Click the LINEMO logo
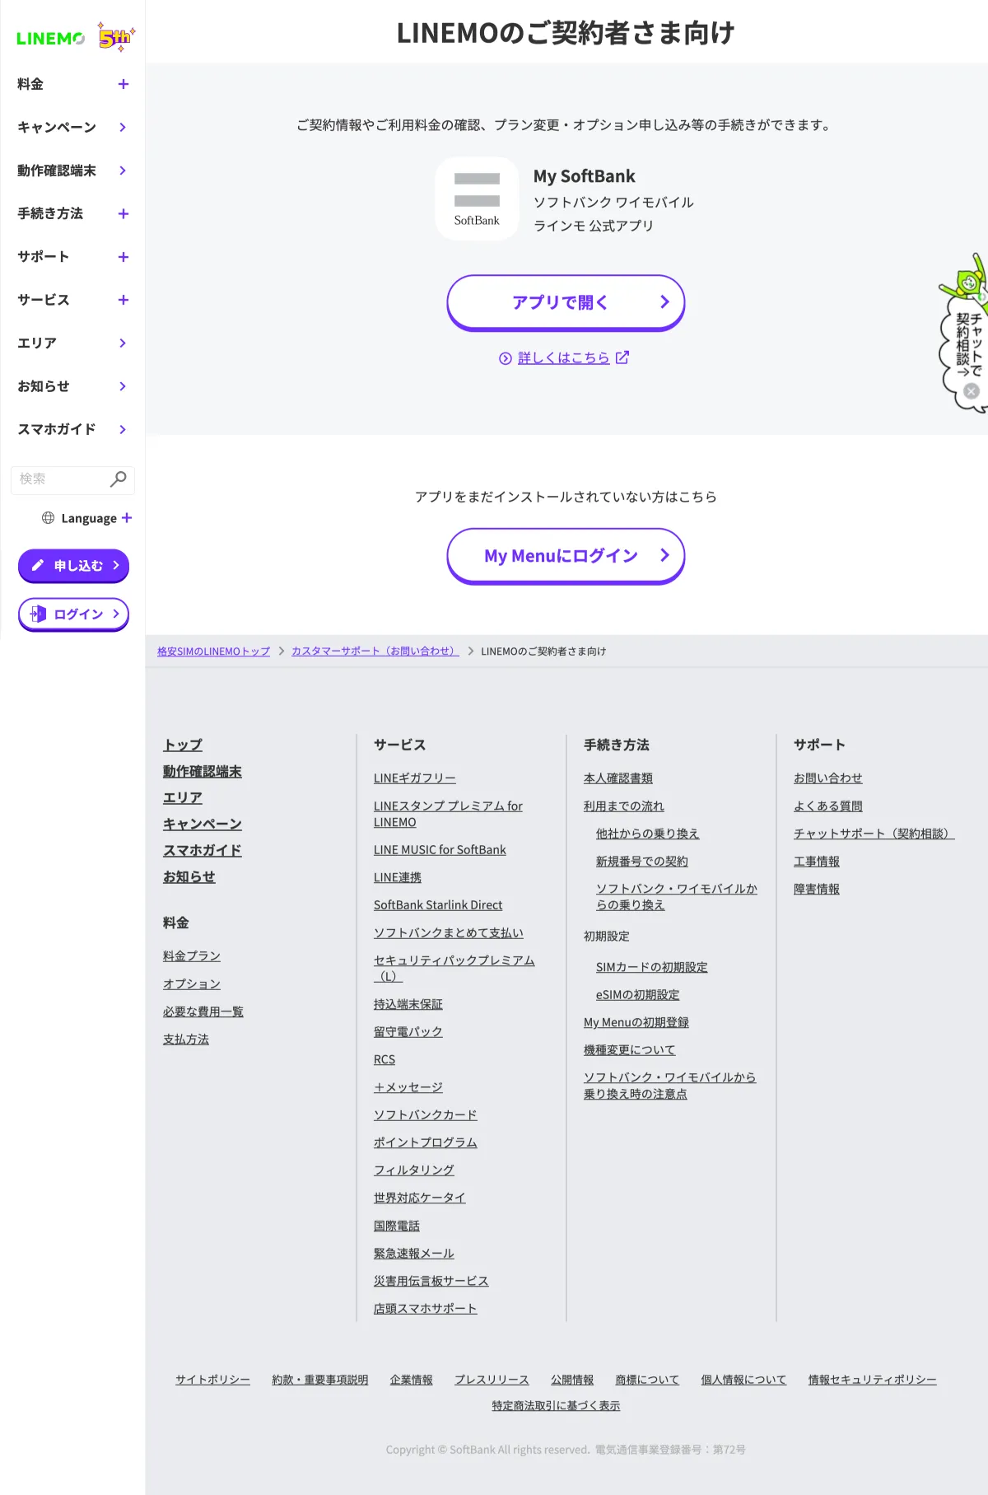The image size is (988, 1495). (50, 39)
